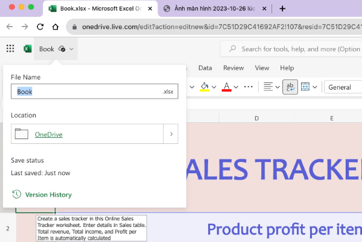
Task: Expand the merge cells dropdown arrow
Action: click(315, 87)
